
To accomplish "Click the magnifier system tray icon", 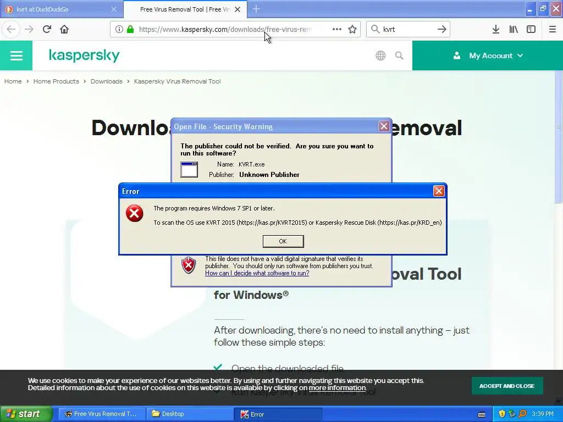I will [522, 414].
